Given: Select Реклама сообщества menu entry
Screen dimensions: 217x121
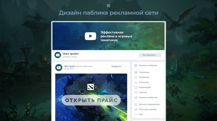Looking at the screenshot, I should coord(148,97).
